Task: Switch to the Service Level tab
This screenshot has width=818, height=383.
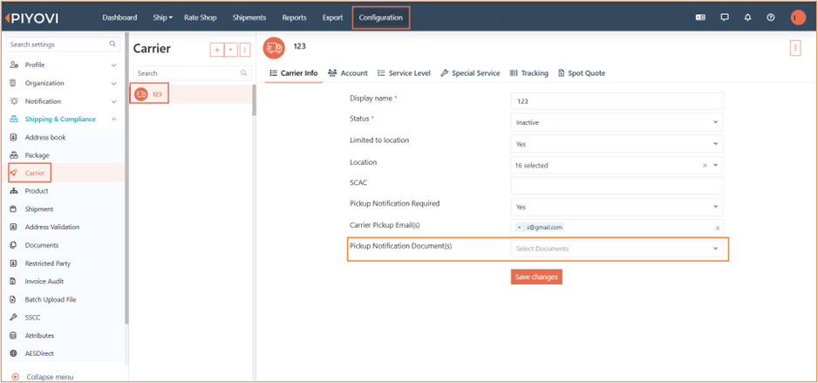Action: point(404,73)
